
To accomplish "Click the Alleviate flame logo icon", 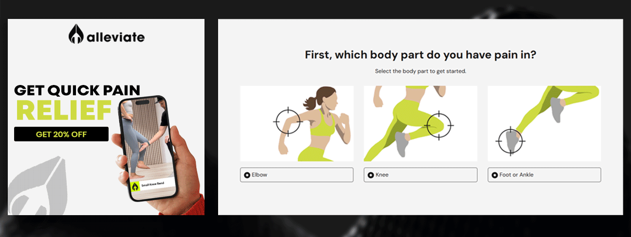I will tap(76, 34).
